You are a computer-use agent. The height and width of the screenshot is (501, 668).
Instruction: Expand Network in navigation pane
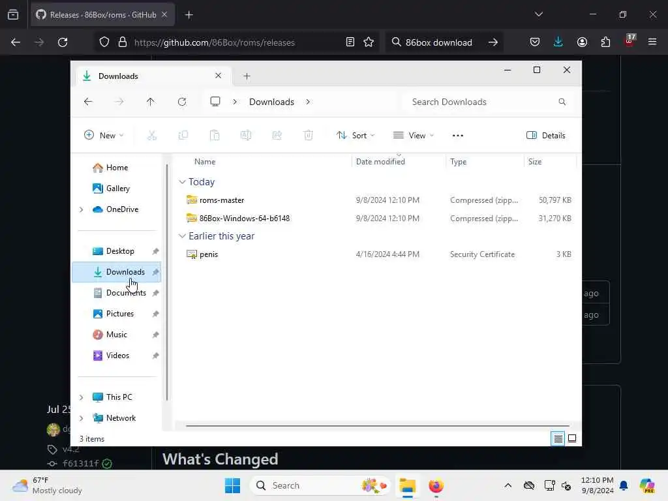click(x=82, y=418)
